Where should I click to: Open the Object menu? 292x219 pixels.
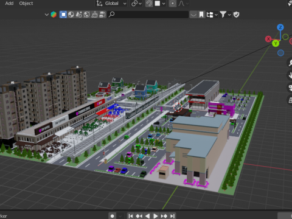26,3
